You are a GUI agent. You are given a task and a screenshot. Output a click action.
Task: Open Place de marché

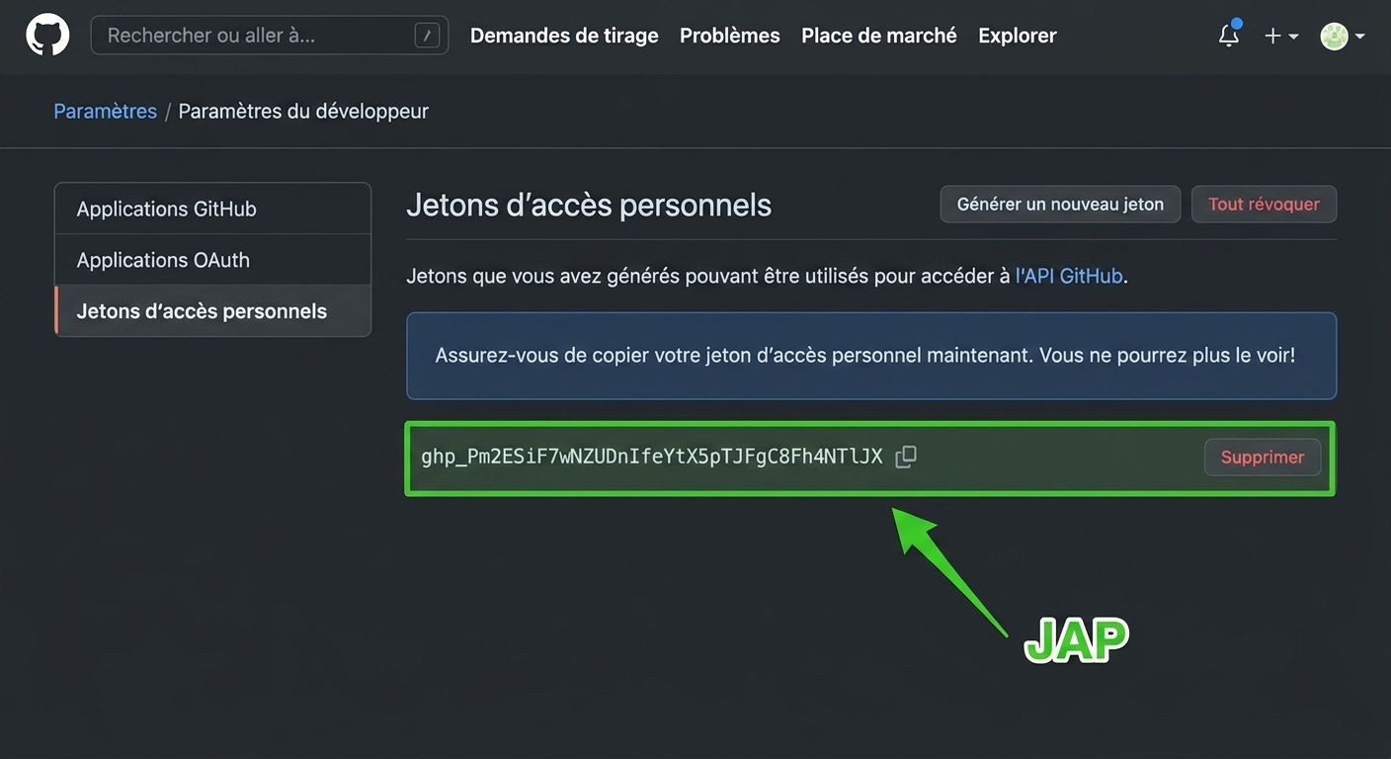tap(879, 36)
